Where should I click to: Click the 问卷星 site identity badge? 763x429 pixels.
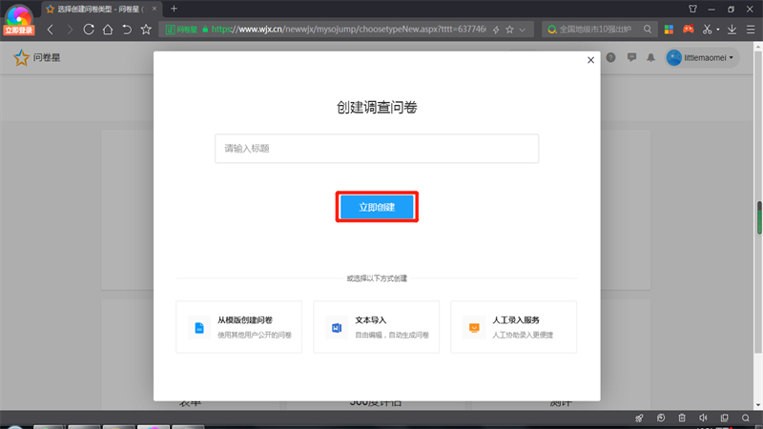[x=181, y=30]
